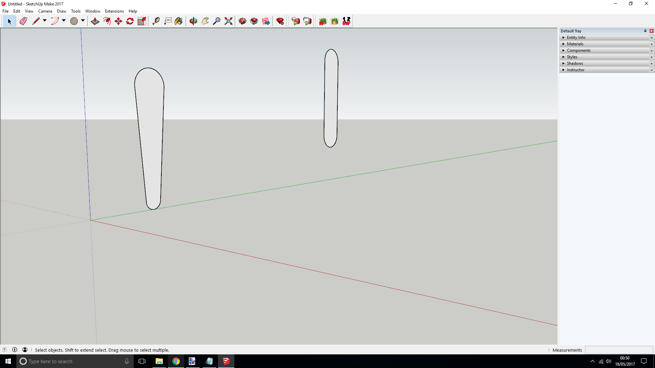Expand the Materials panel
The image size is (655, 368).
coord(575,44)
